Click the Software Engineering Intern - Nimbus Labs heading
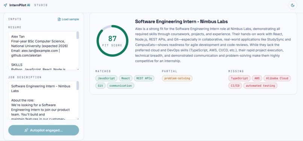 [182, 21]
